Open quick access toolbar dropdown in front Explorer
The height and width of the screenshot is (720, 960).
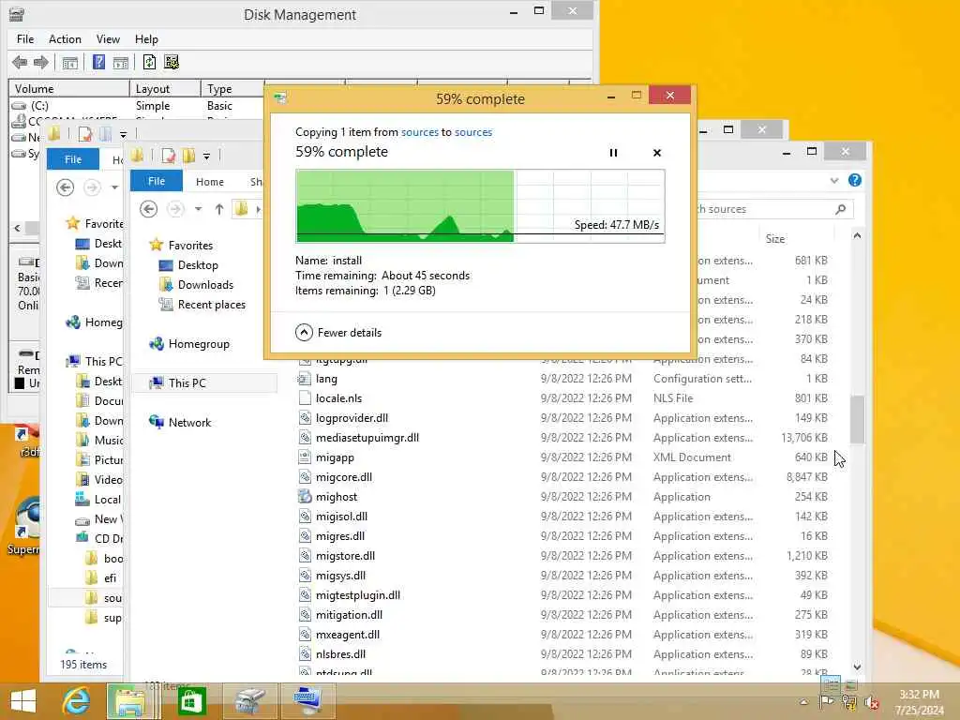pyautogui.click(x=206, y=157)
